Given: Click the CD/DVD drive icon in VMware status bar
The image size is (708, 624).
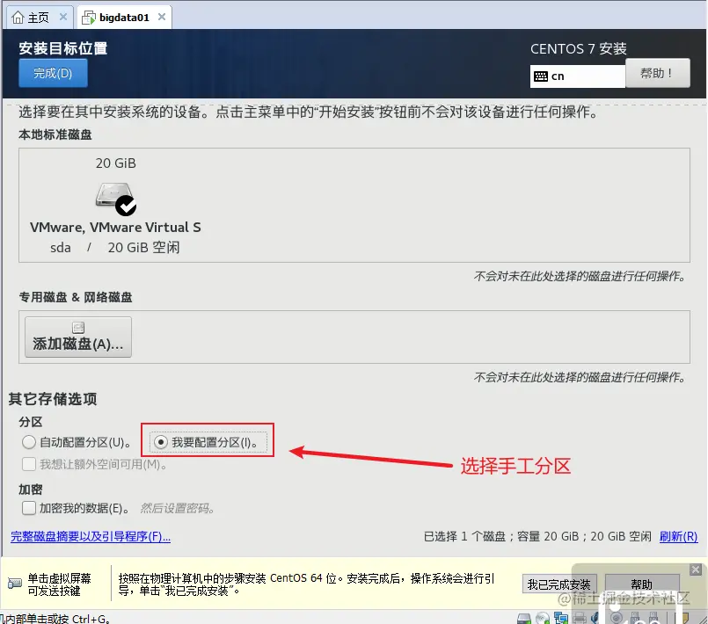Looking at the screenshot, I should point(542,618).
